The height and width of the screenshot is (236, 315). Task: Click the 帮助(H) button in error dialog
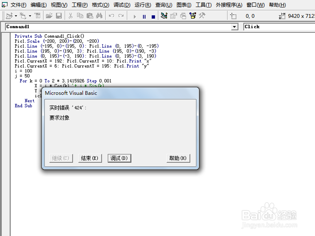(178, 159)
